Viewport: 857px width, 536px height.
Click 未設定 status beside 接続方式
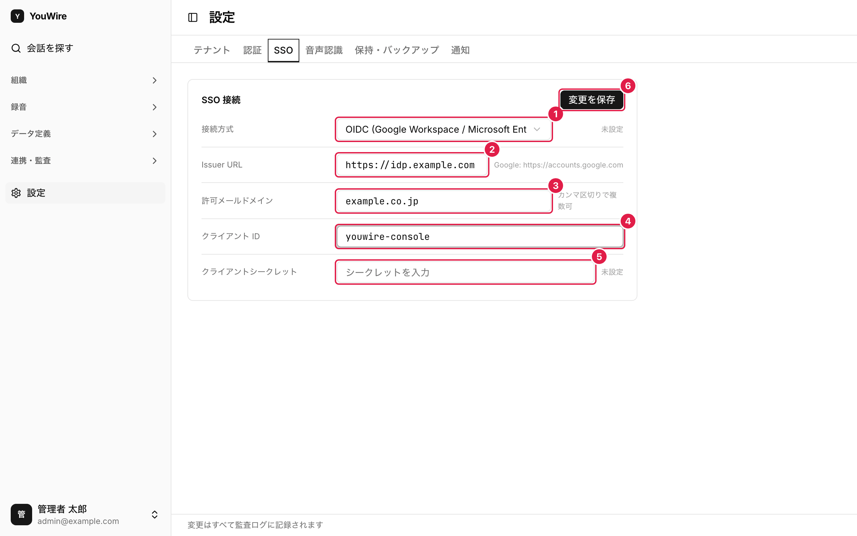(612, 129)
